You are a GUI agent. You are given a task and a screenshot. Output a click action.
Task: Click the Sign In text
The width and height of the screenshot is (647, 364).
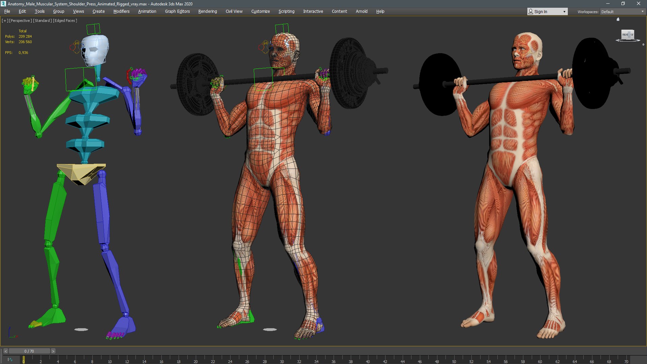pos(541,12)
